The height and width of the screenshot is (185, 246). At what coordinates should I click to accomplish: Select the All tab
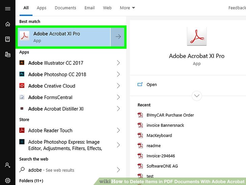[x=26, y=8]
